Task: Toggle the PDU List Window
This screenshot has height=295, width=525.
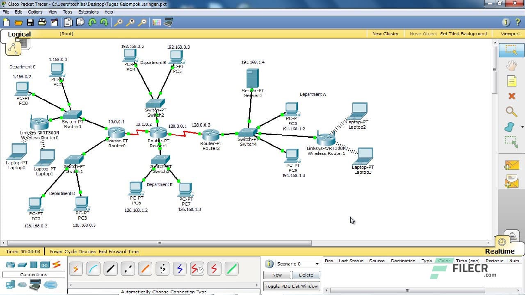Action: click(x=291, y=286)
